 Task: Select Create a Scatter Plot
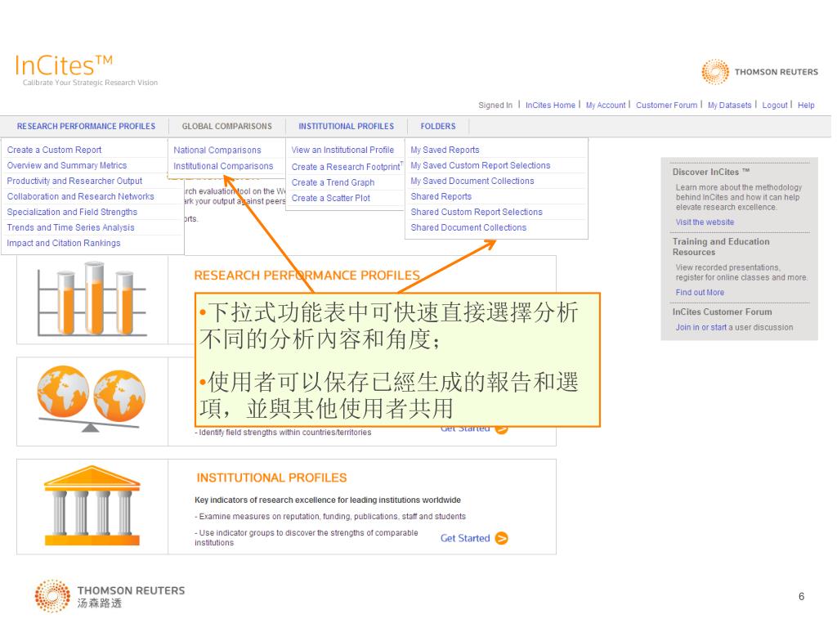coord(331,198)
